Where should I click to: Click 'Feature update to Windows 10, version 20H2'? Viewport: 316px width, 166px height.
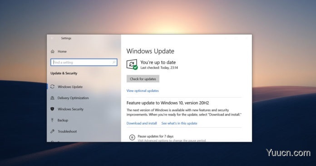pos(168,103)
